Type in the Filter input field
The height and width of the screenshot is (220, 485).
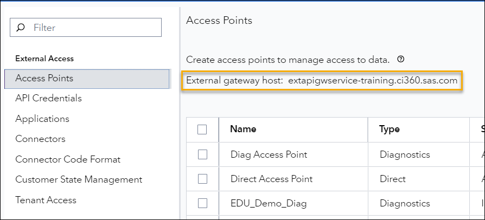(x=92, y=27)
